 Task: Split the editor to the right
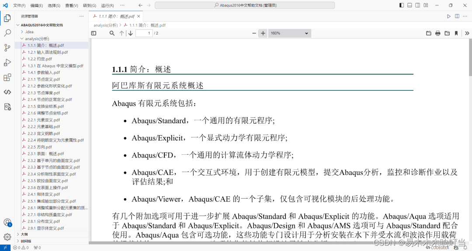[x=457, y=16]
